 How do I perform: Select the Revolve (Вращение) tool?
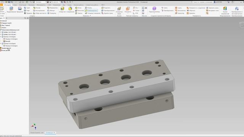[20, 10]
